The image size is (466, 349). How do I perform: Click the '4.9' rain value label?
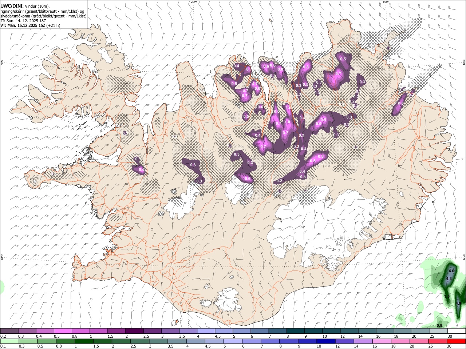(x=458, y=303)
